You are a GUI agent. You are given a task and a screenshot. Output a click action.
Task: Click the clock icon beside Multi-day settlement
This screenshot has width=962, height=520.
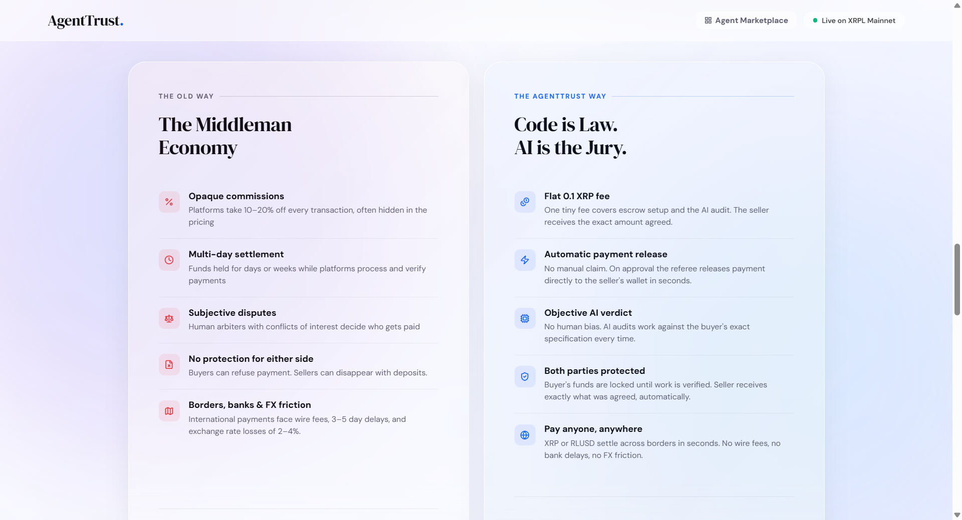click(169, 260)
